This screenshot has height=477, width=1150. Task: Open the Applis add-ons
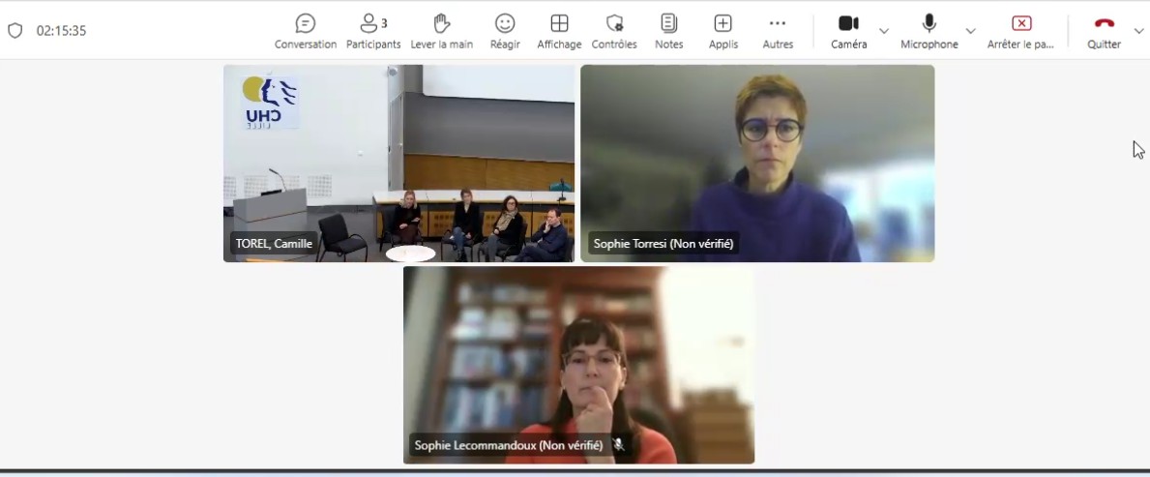pos(722,31)
